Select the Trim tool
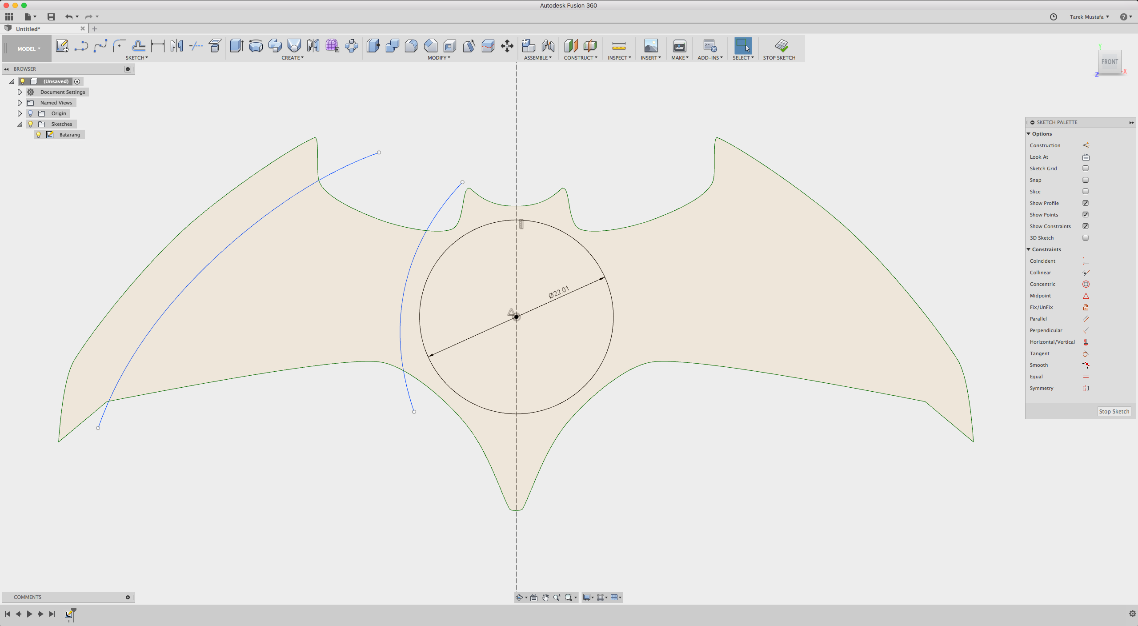The image size is (1138, 626). (x=196, y=46)
